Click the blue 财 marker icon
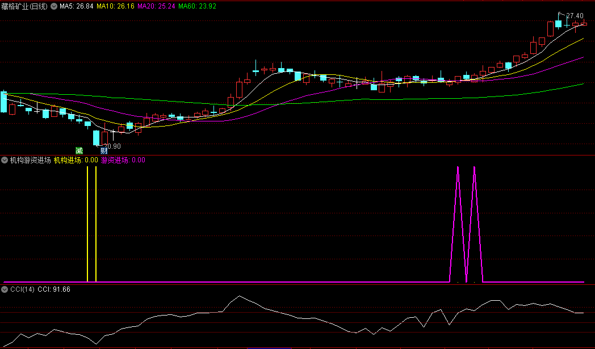 (x=104, y=150)
